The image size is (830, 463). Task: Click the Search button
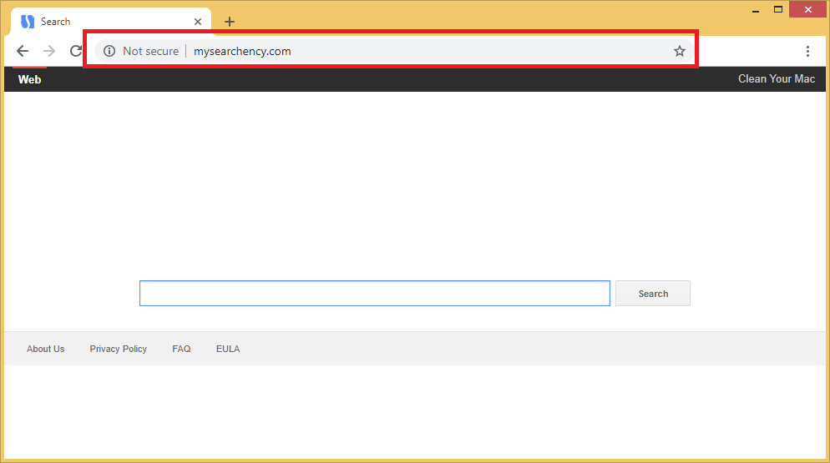click(x=653, y=293)
